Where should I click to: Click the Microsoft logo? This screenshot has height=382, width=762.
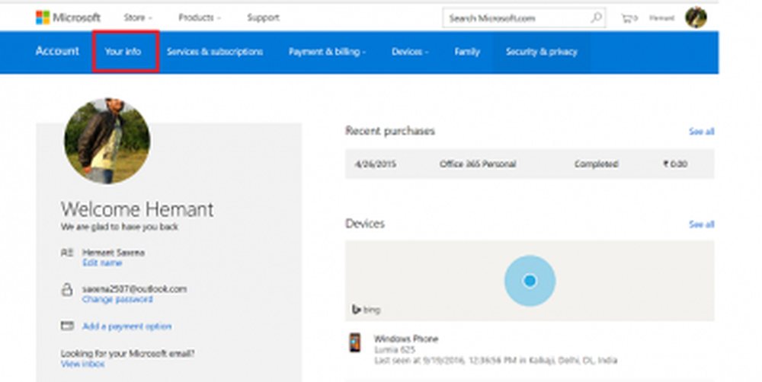[x=68, y=18]
